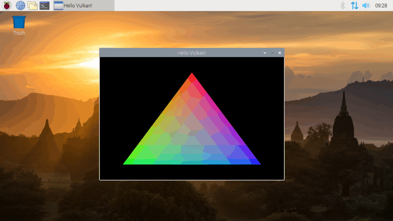The width and height of the screenshot is (393, 221).
Task: Open the clock to show the calendar
Action: click(x=382, y=5)
